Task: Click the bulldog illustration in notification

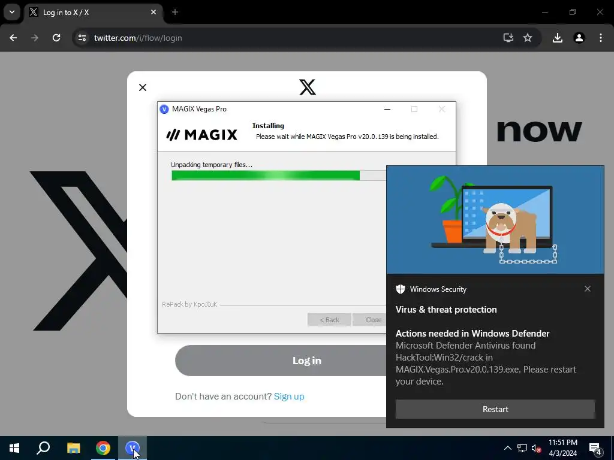Action: click(x=509, y=229)
